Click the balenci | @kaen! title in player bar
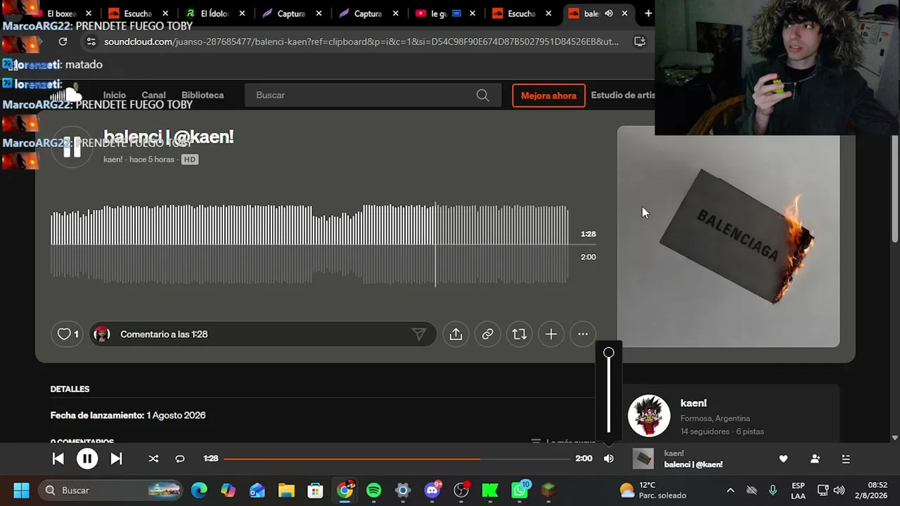This screenshot has height=506, width=900. pos(693,465)
